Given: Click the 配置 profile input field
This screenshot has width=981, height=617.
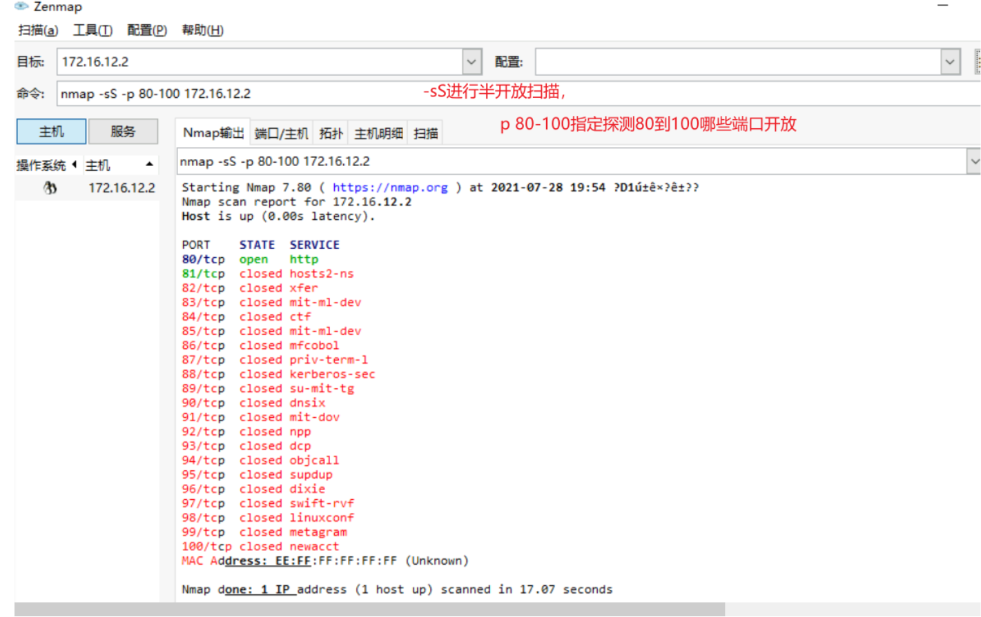Looking at the screenshot, I should tap(738, 62).
